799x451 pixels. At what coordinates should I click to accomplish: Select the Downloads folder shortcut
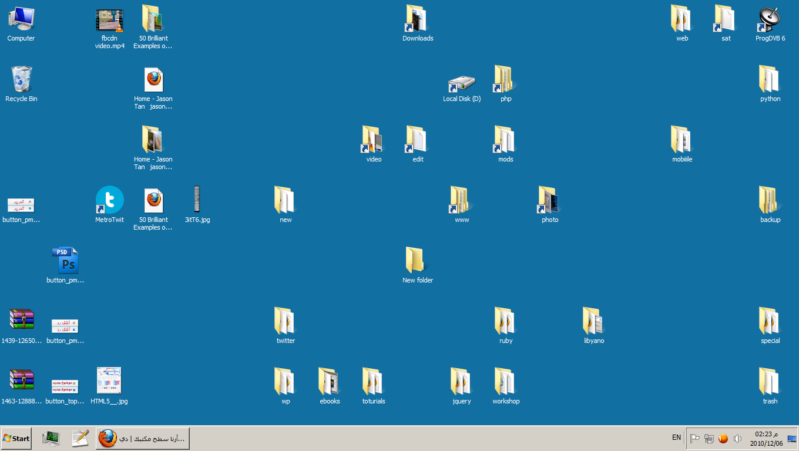coord(418,19)
